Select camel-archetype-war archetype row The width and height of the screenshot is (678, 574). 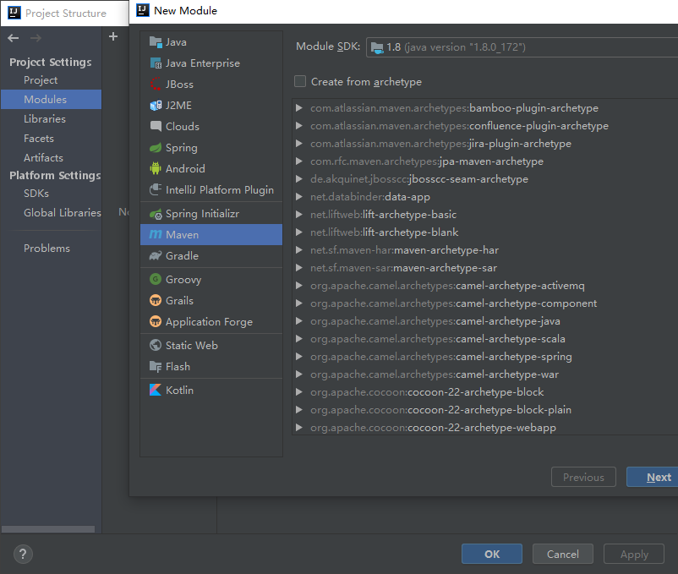(x=485, y=374)
